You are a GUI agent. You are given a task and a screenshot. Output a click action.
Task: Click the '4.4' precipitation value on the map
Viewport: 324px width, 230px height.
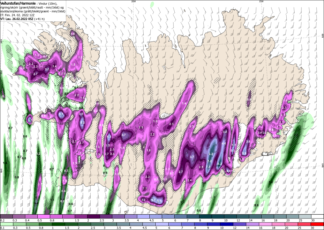(224, 143)
